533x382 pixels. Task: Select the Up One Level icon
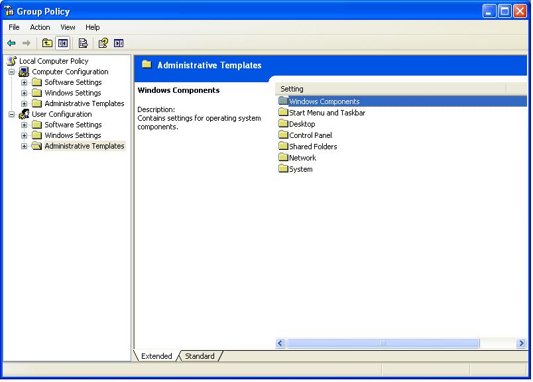[x=46, y=42]
